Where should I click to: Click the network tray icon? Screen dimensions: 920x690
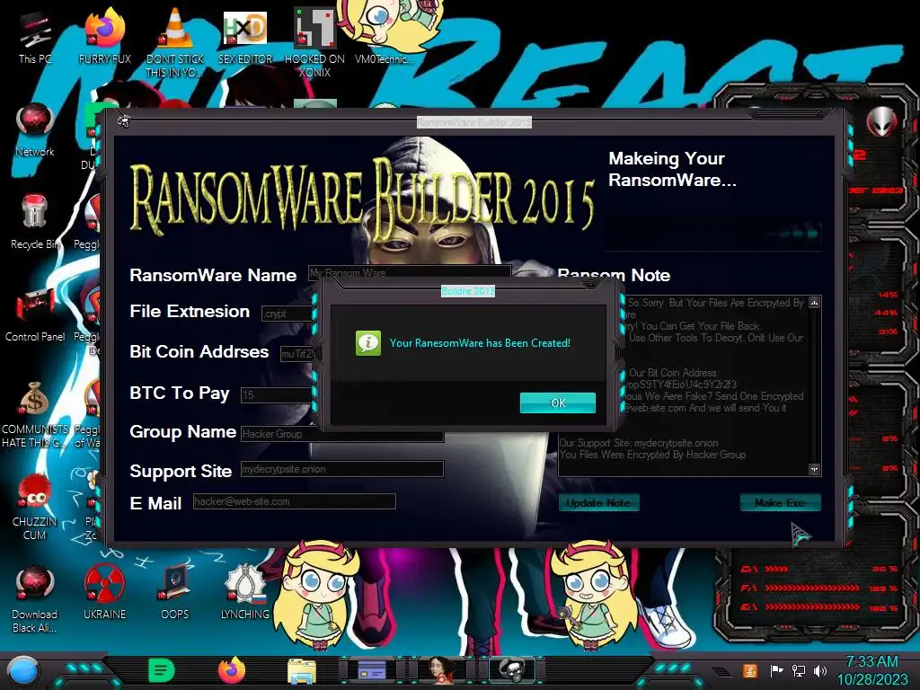click(798, 670)
